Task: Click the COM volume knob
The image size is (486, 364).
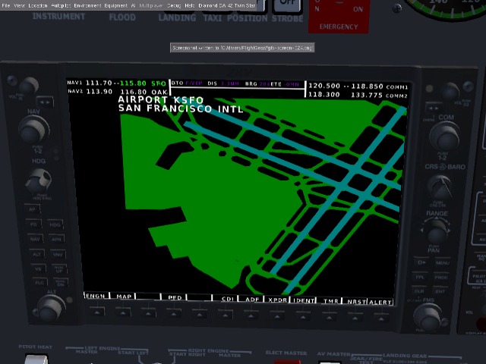Action: 450,91
